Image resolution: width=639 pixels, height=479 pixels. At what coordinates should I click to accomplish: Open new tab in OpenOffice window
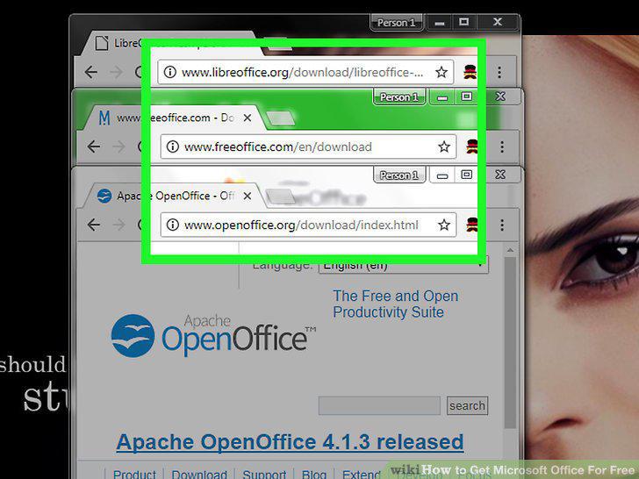click(280, 197)
